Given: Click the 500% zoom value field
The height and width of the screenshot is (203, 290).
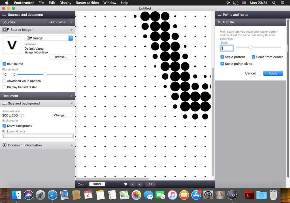Looking at the screenshot, I should (x=97, y=184).
